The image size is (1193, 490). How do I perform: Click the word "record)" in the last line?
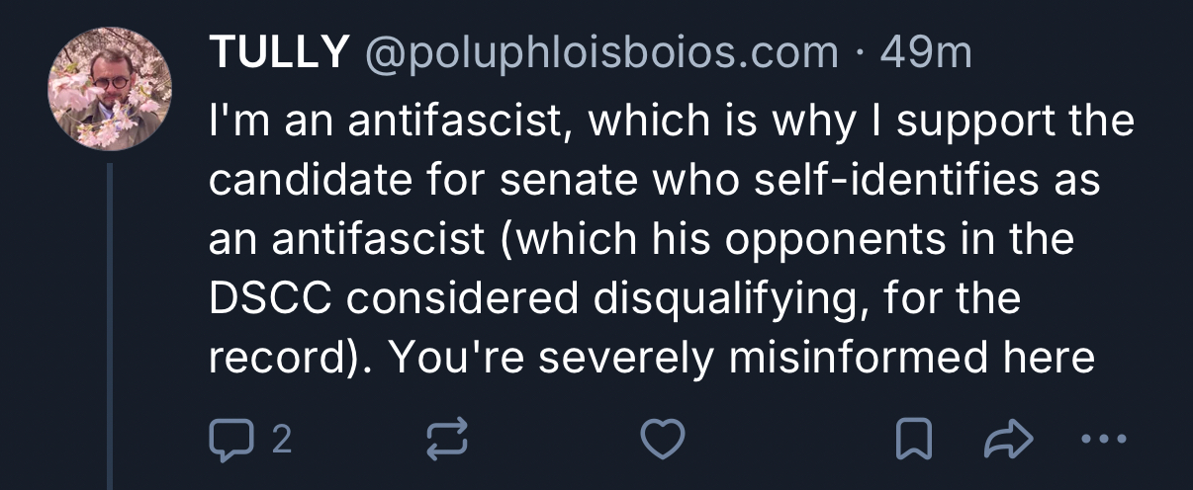tap(286, 360)
